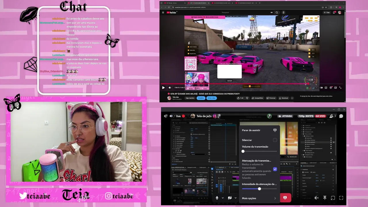Click the Seja membro button
Image resolution: width=368 pixels, height=207 pixels.
coord(190,98)
